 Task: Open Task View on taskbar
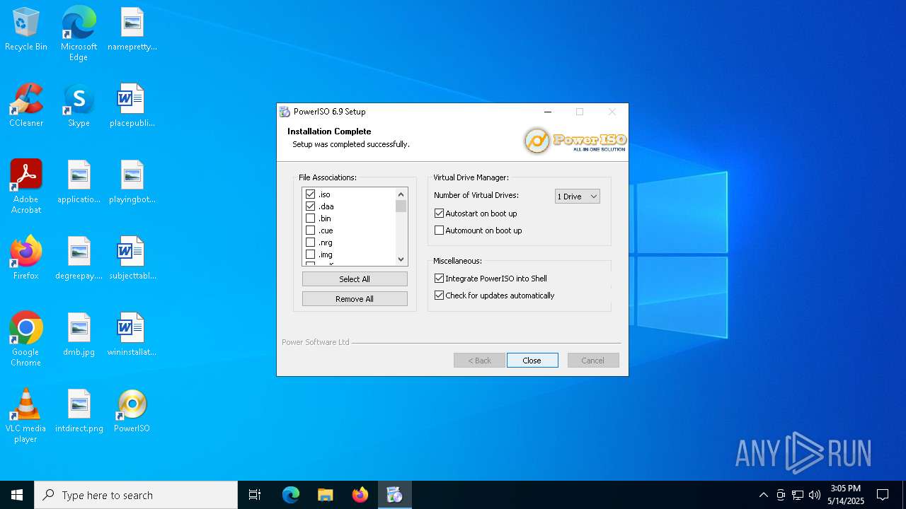[x=255, y=495]
